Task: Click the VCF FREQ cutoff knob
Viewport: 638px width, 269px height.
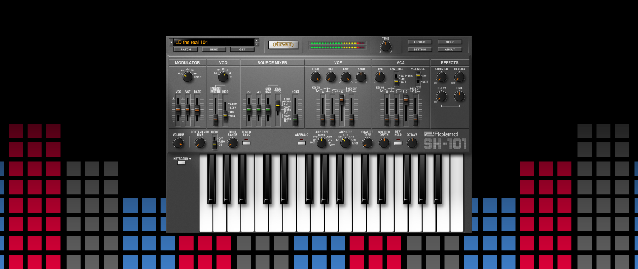Action: [315, 77]
